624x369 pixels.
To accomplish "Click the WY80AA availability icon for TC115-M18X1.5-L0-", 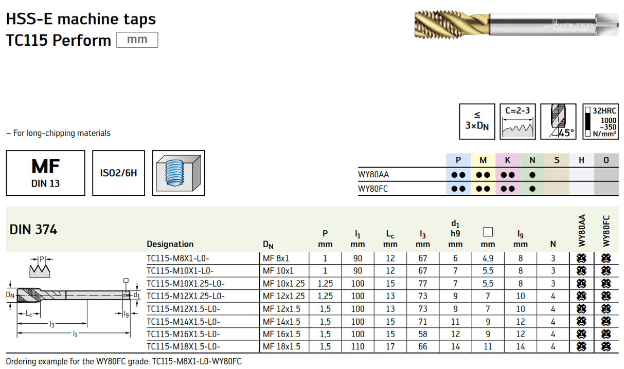I will [x=582, y=347].
